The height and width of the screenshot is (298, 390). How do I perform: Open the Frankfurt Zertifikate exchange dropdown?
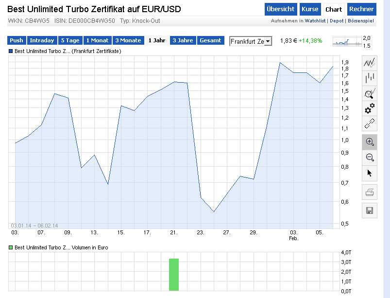click(x=251, y=41)
